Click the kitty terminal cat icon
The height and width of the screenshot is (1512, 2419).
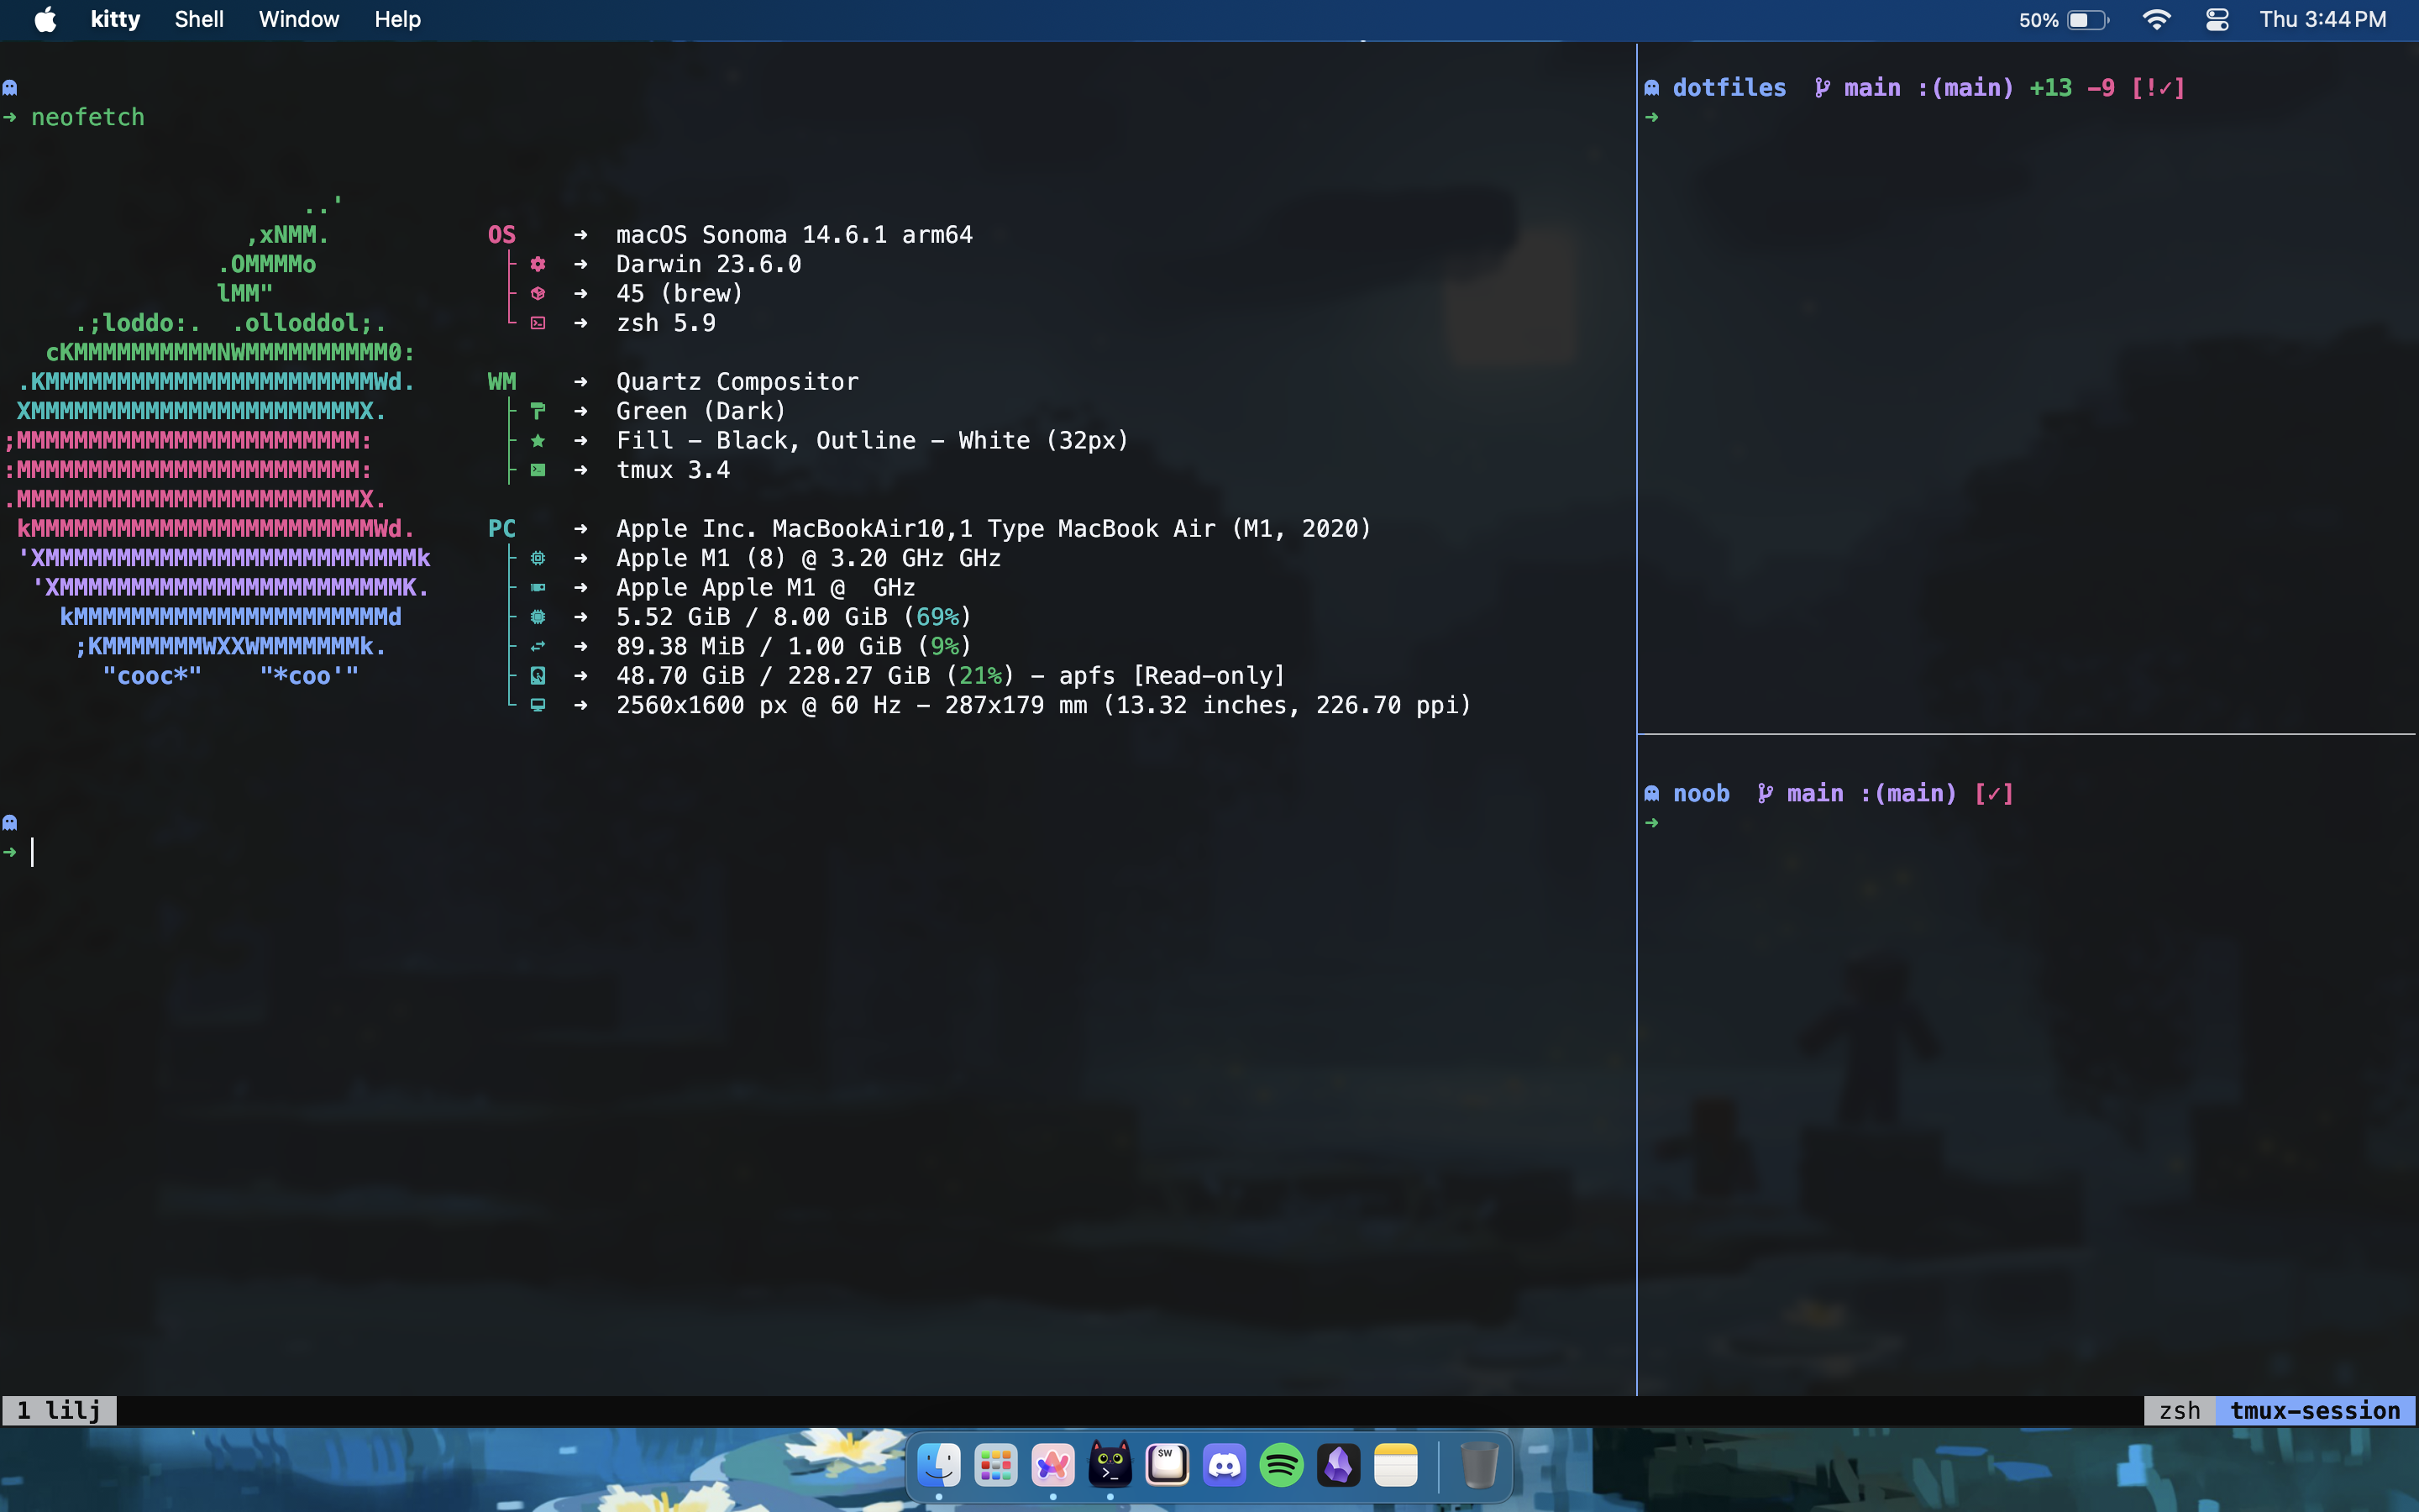point(1110,1466)
